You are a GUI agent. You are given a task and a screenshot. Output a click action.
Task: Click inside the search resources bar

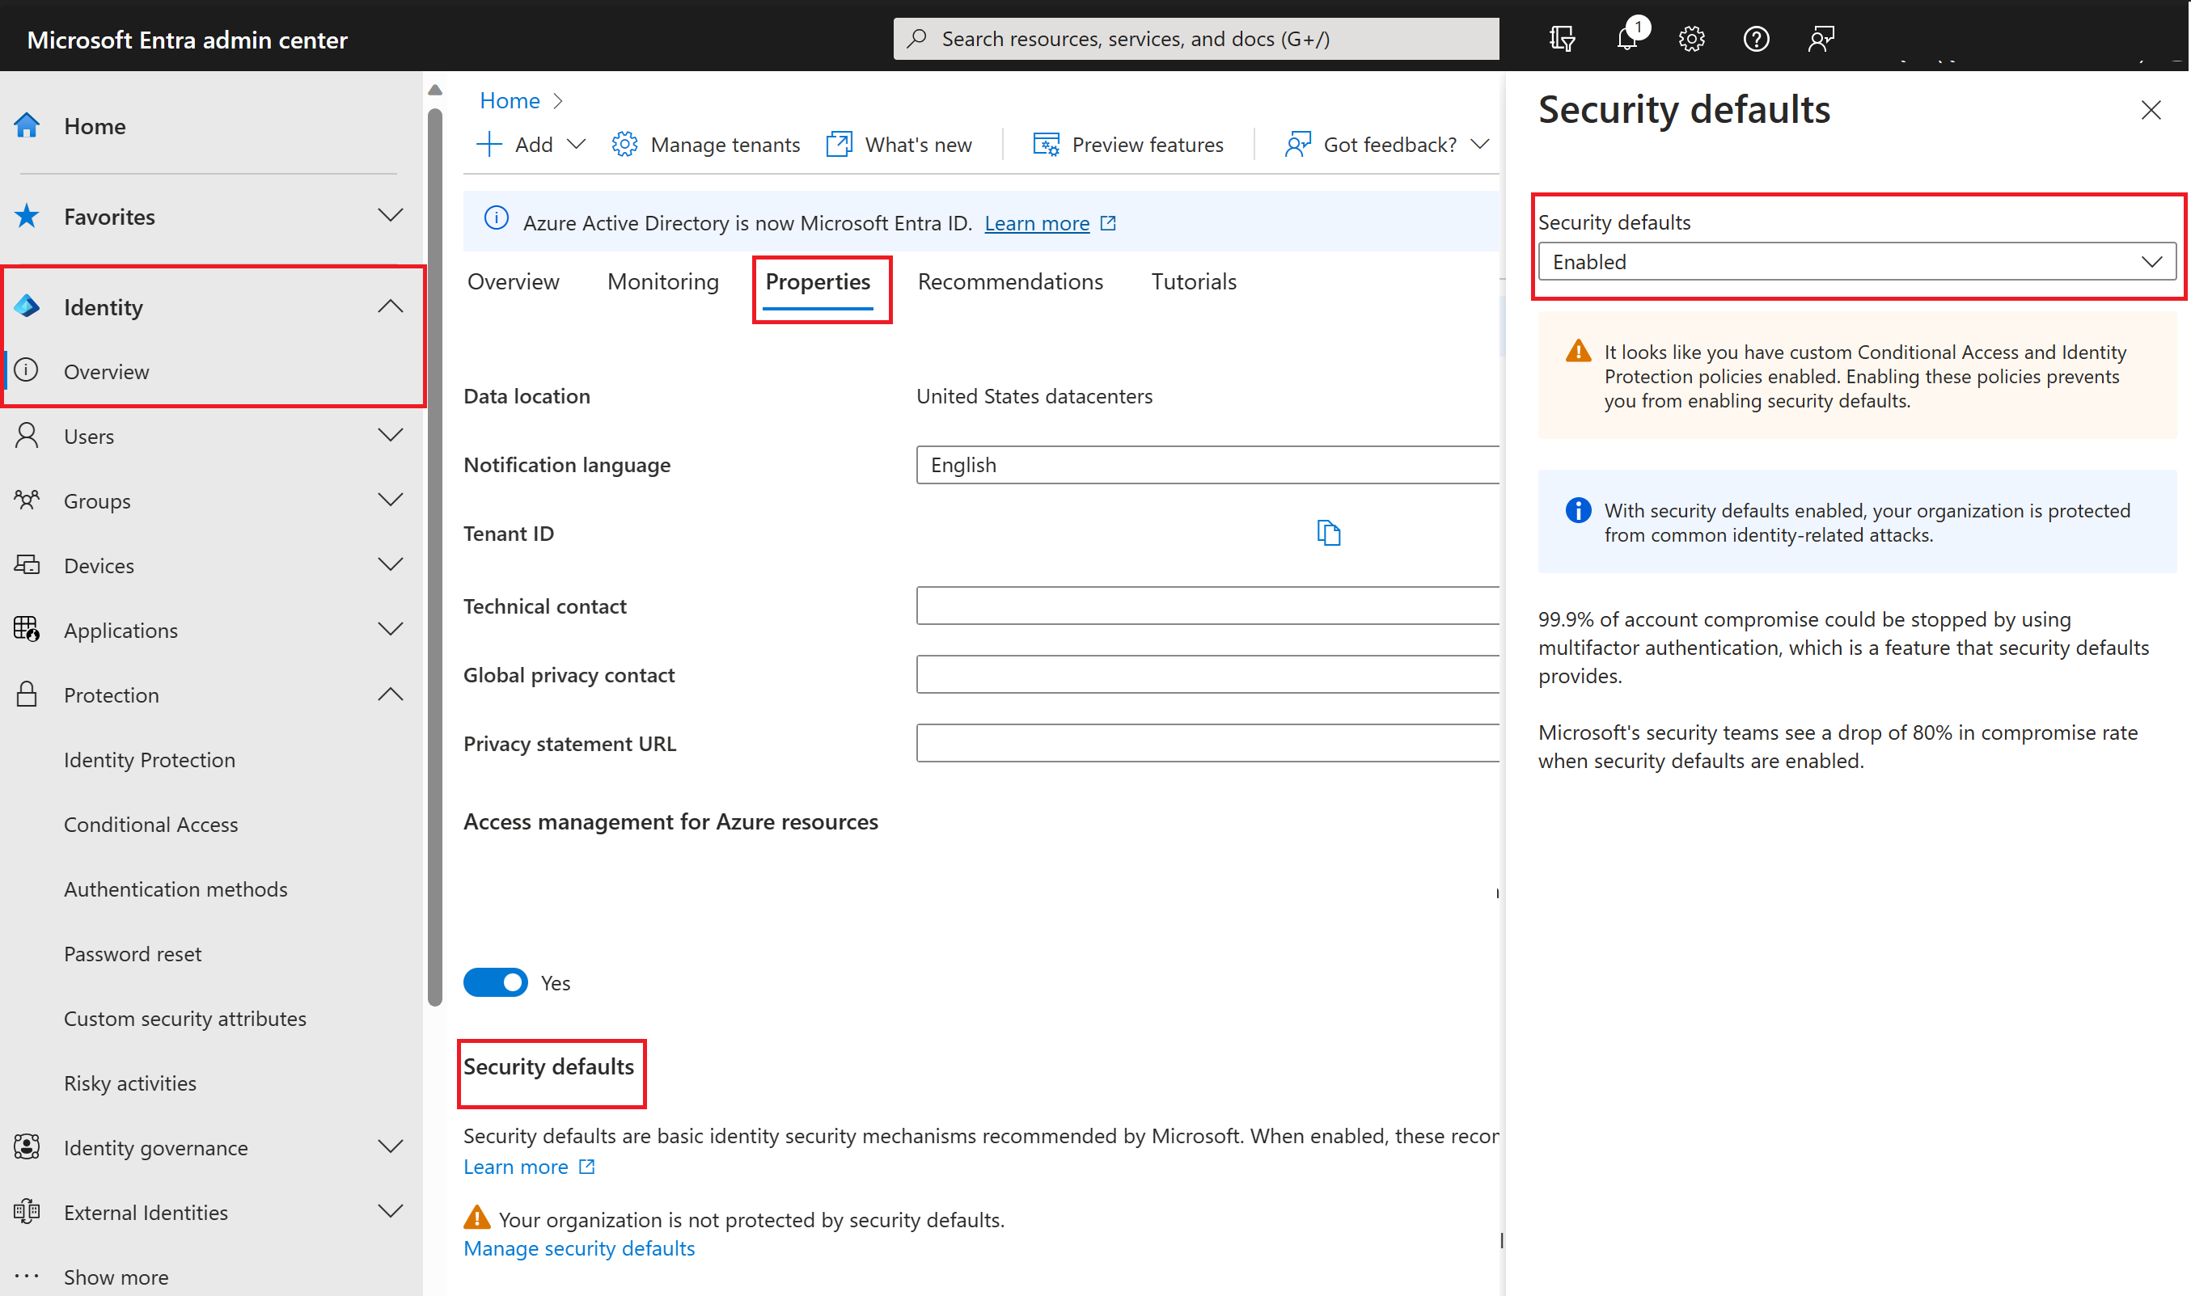1195,39
